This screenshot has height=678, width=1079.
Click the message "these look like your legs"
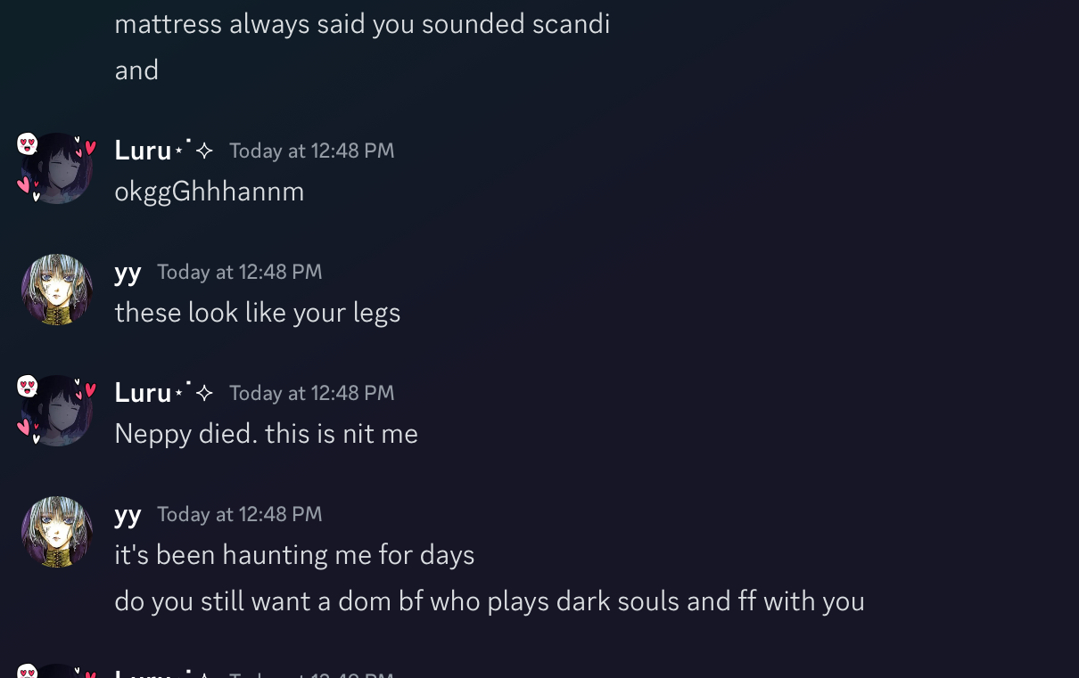(x=257, y=313)
